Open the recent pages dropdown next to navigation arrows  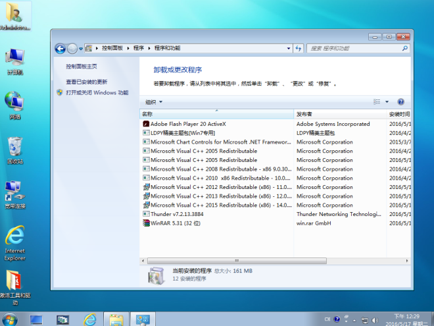tap(81, 49)
